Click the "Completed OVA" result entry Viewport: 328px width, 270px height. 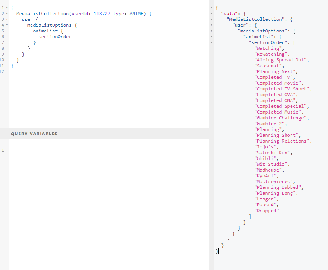click(x=275, y=95)
